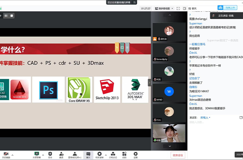Viewport: 243px width, 160px height.
Task: Expand the recording options arrow
Action: [x=106, y=155]
